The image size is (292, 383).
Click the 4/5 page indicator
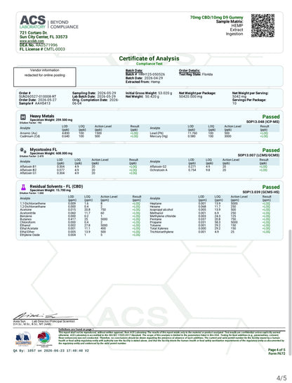281,378
